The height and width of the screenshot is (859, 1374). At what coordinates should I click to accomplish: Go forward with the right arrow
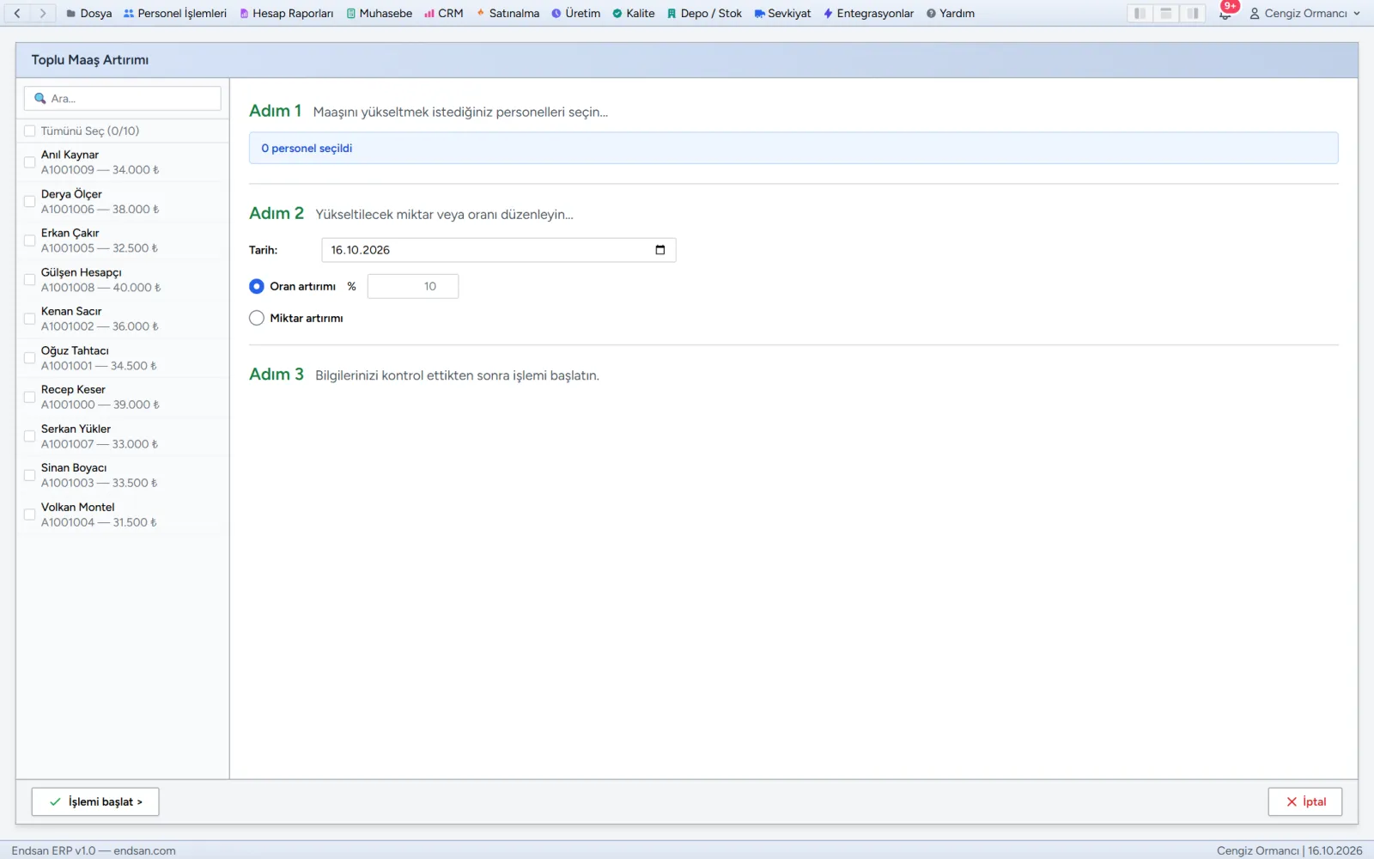pyautogui.click(x=42, y=13)
